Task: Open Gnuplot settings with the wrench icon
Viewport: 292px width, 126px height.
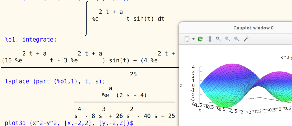Action: coord(246,39)
